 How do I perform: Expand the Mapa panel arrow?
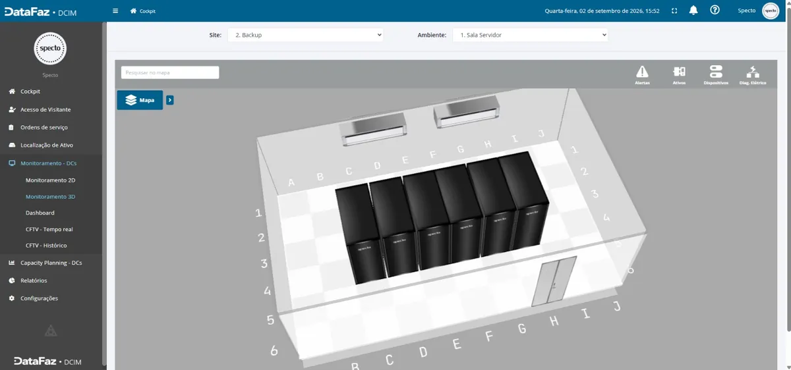pos(170,100)
